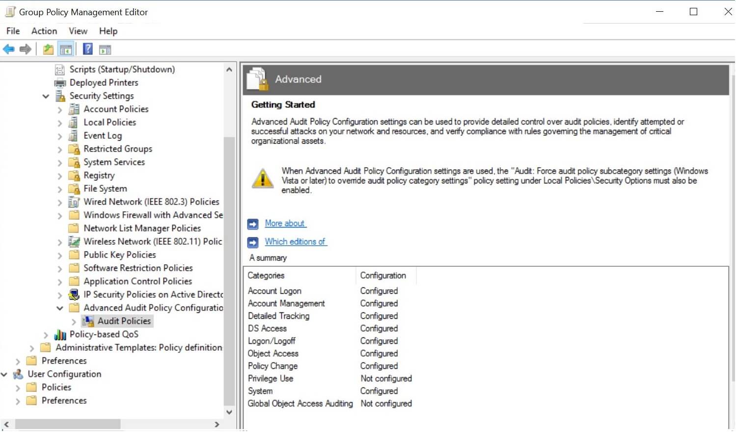Select the Object Access category row
Image resolution: width=736 pixels, height=432 pixels.
(x=273, y=353)
